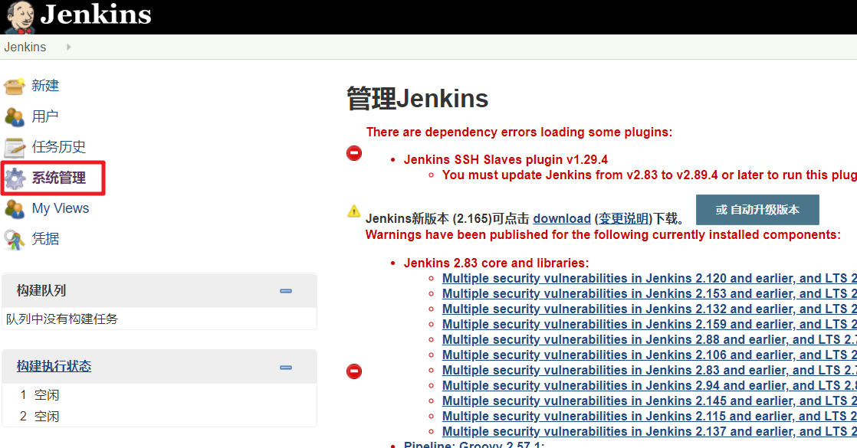Open the 用户 sidebar link
Screen dimensions: 857x448
coord(45,116)
